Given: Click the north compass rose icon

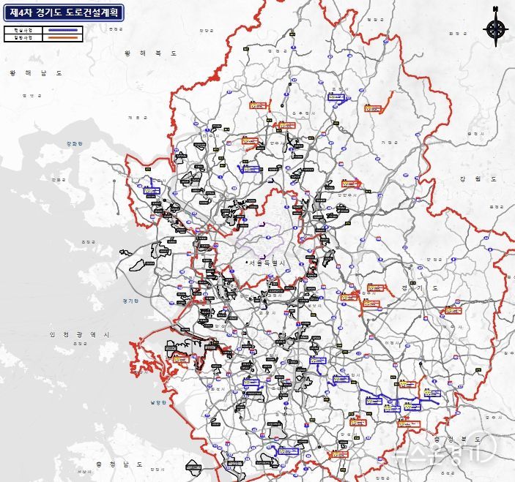Looking at the screenshot, I should [x=496, y=29].
